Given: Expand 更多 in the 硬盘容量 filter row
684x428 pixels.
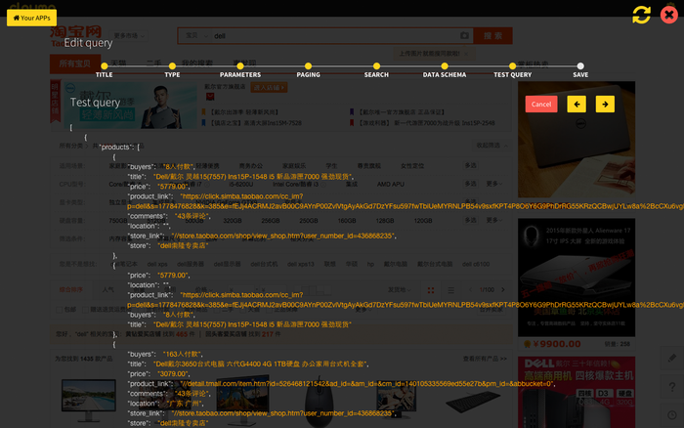Looking at the screenshot, I should coord(493,220).
